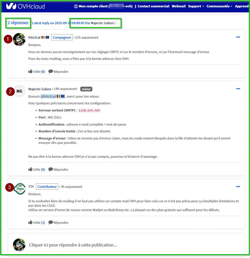Click the reply field to answer publication
This screenshot has height=258, width=250.
tap(126, 245)
